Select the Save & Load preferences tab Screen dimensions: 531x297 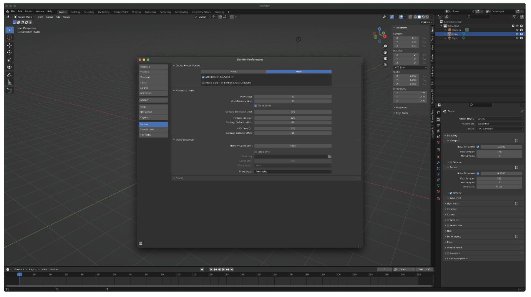pos(153,129)
